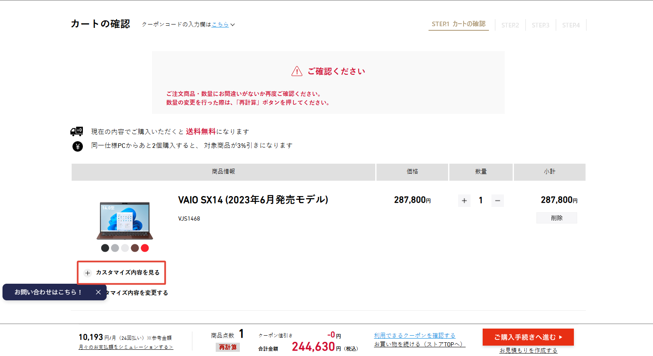Click the 数量 column header

(481, 172)
